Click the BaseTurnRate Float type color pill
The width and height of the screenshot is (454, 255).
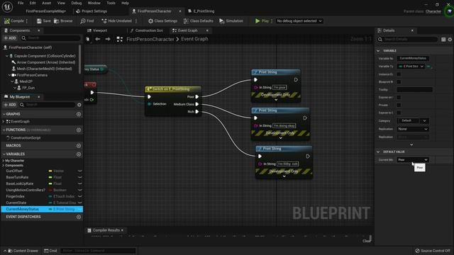[50, 177]
